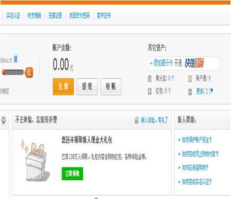
Task: Open the 收支明细 tab
Action: 34,16
